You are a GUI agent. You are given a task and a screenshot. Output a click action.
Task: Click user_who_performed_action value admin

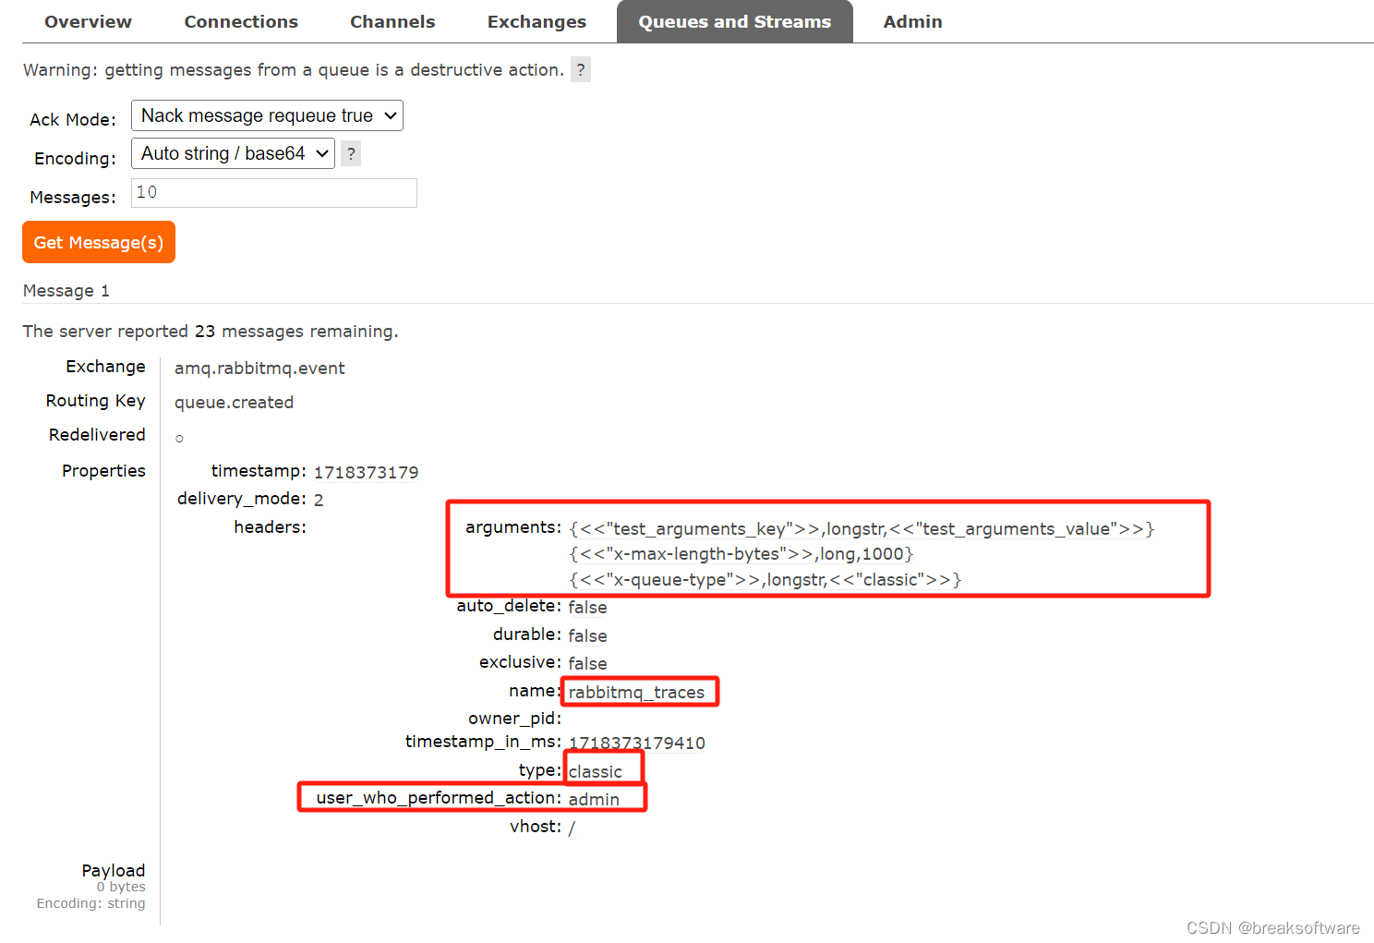pyautogui.click(x=594, y=799)
